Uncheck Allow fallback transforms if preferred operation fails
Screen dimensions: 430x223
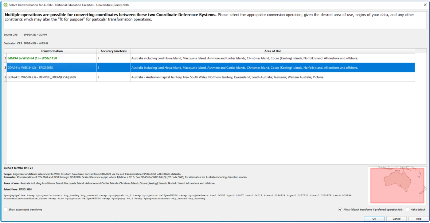[340, 210]
